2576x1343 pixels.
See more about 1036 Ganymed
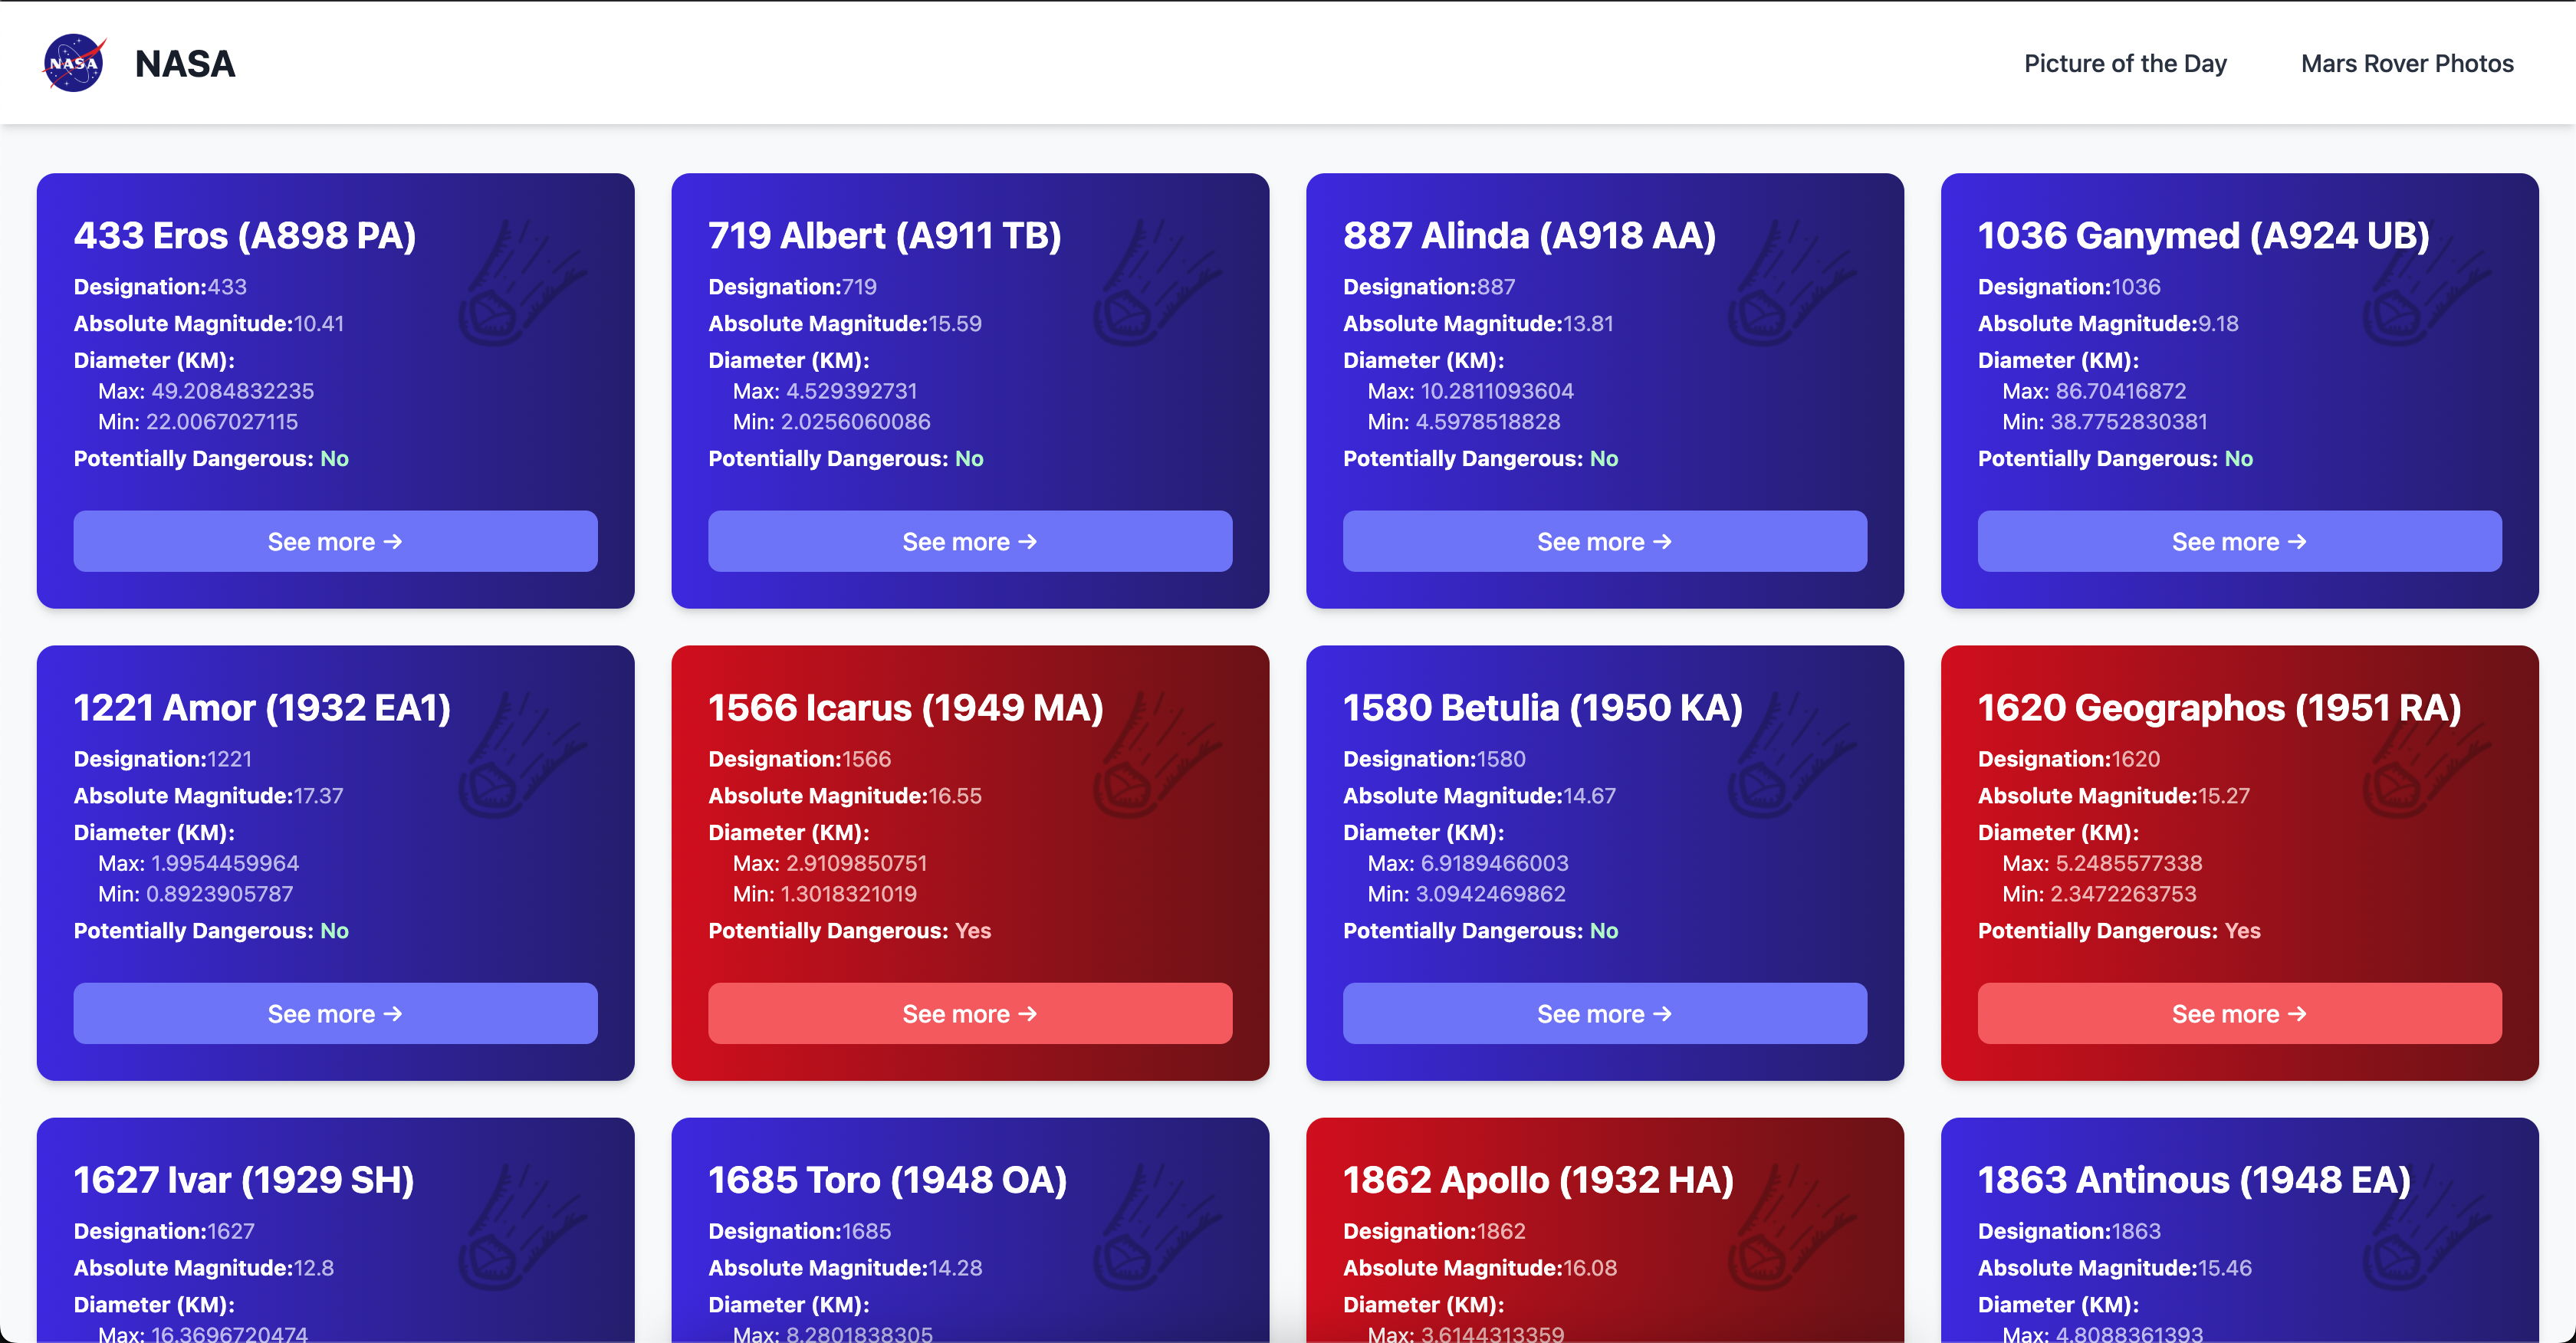click(x=2240, y=541)
